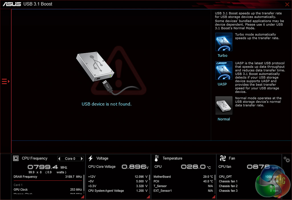Click the MotherBoard temperature row
Viewport: 292px width, 200px height.
(183, 177)
